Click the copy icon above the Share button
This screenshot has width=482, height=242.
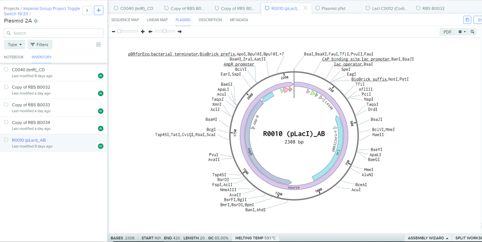coord(467,19)
